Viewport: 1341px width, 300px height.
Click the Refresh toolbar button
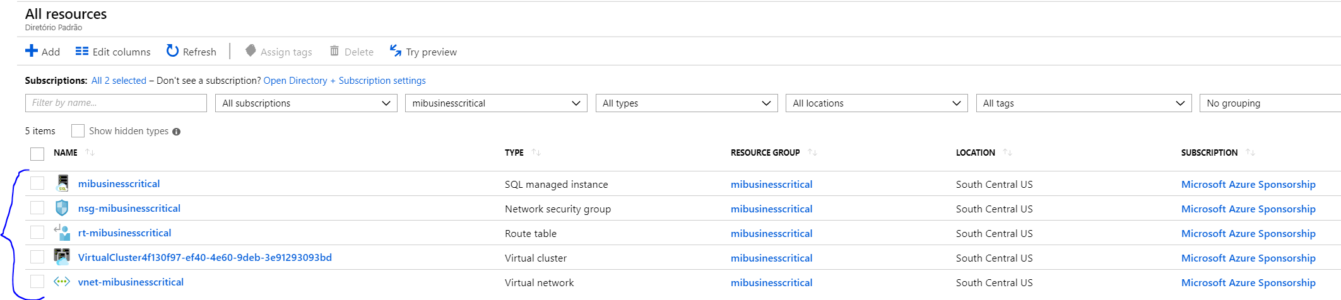(x=191, y=52)
